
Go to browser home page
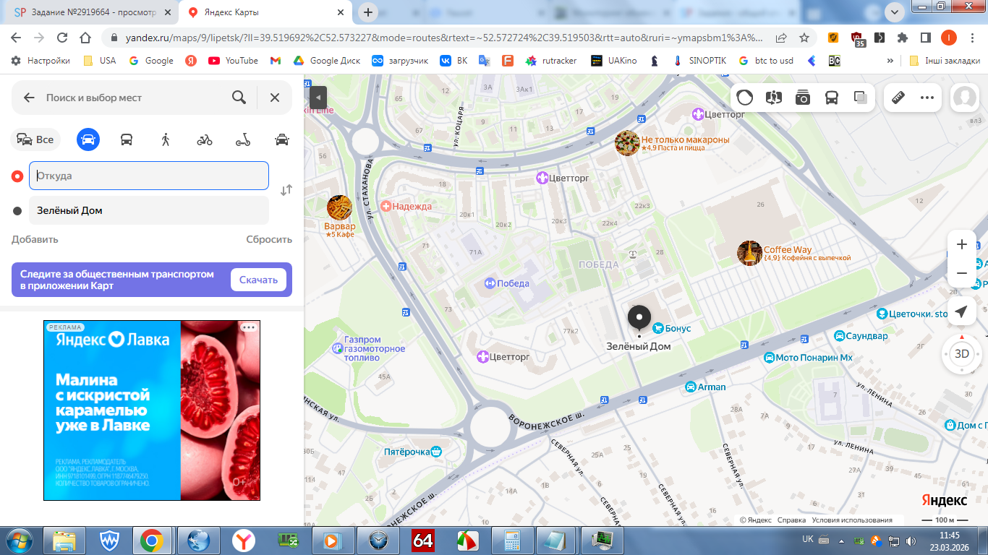pyautogui.click(x=85, y=38)
